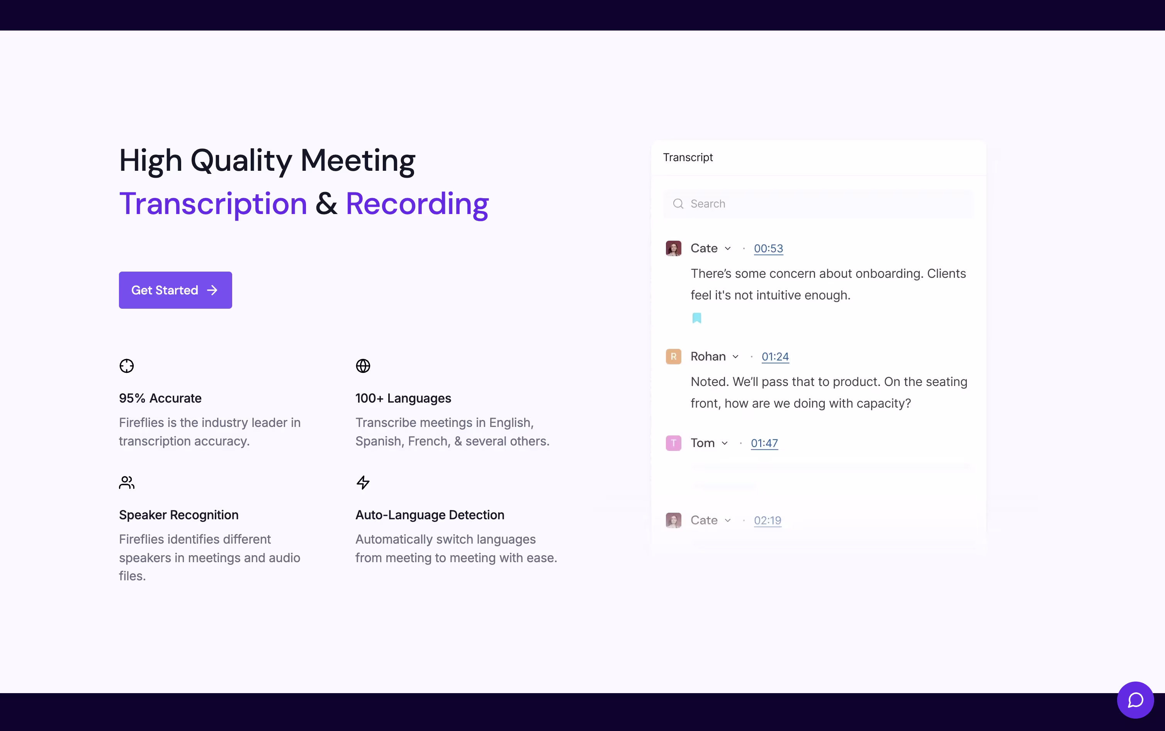The height and width of the screenshot is (731, 1165).
Task: Click Cate's avatar at 02:19
Action: tap(674, 521)
